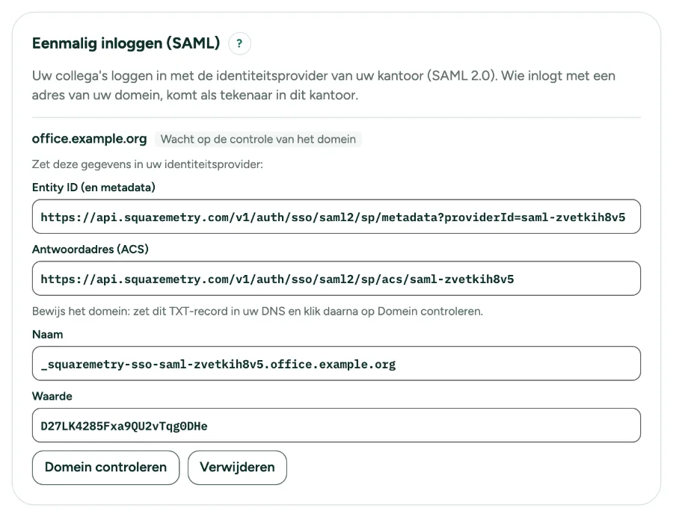The image size is (673, 517).
Task: Click the 'Waarde' label
Action: tap(52, 396)
